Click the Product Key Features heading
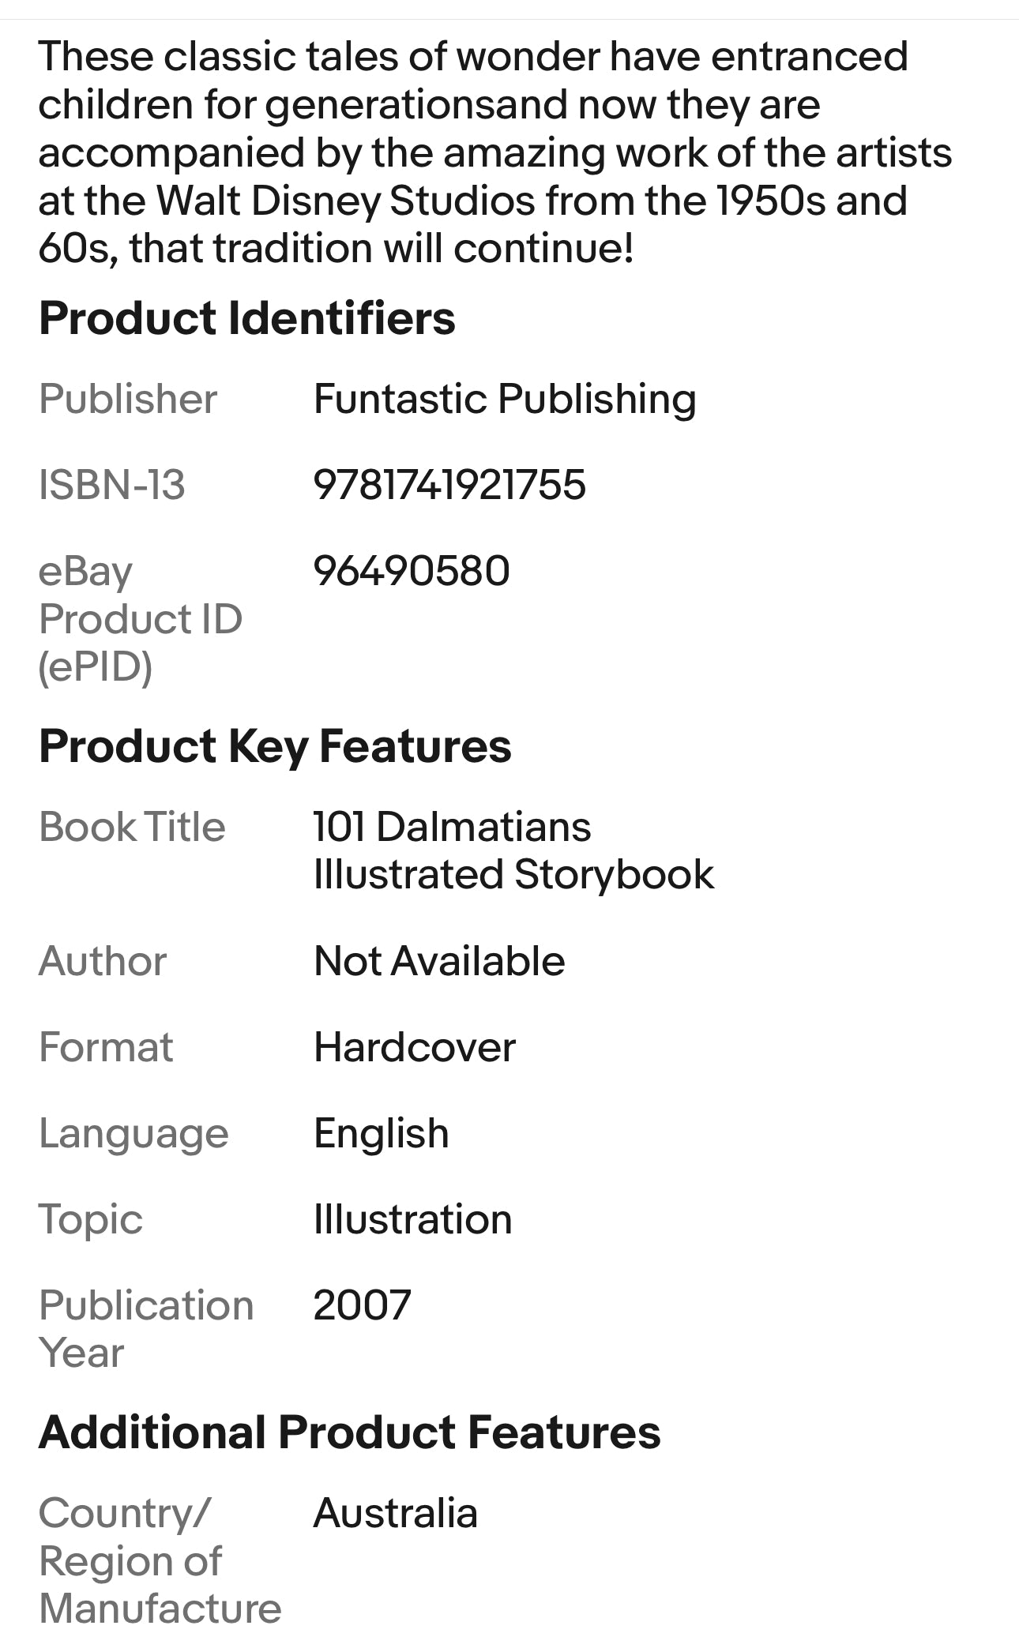Viewport: 1019px width, 1648px height. [275, 746]
